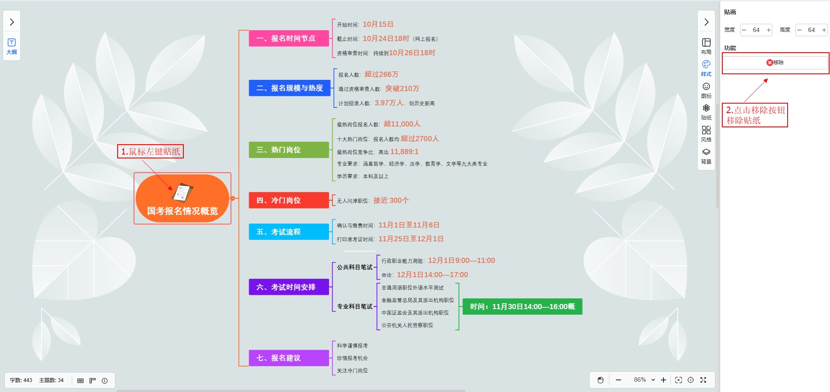Open the 背景 background panel
Image resolution: width=830 pixels, height=392 pixels.
(x=706, y=155)
